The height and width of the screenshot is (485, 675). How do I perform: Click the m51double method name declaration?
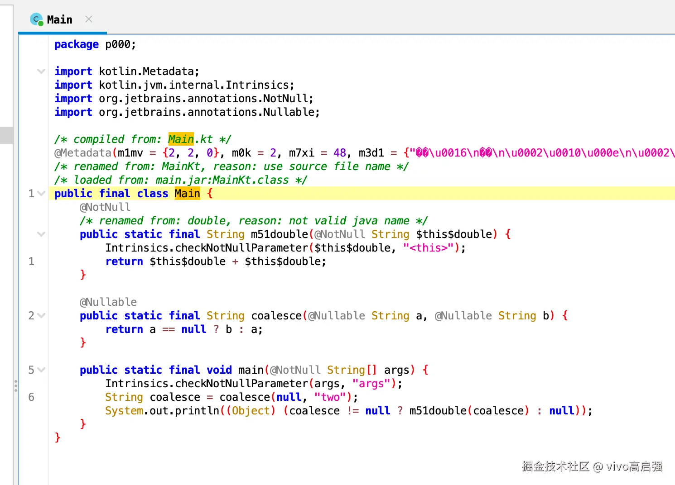pyautogui.click(x=280, y=234)
